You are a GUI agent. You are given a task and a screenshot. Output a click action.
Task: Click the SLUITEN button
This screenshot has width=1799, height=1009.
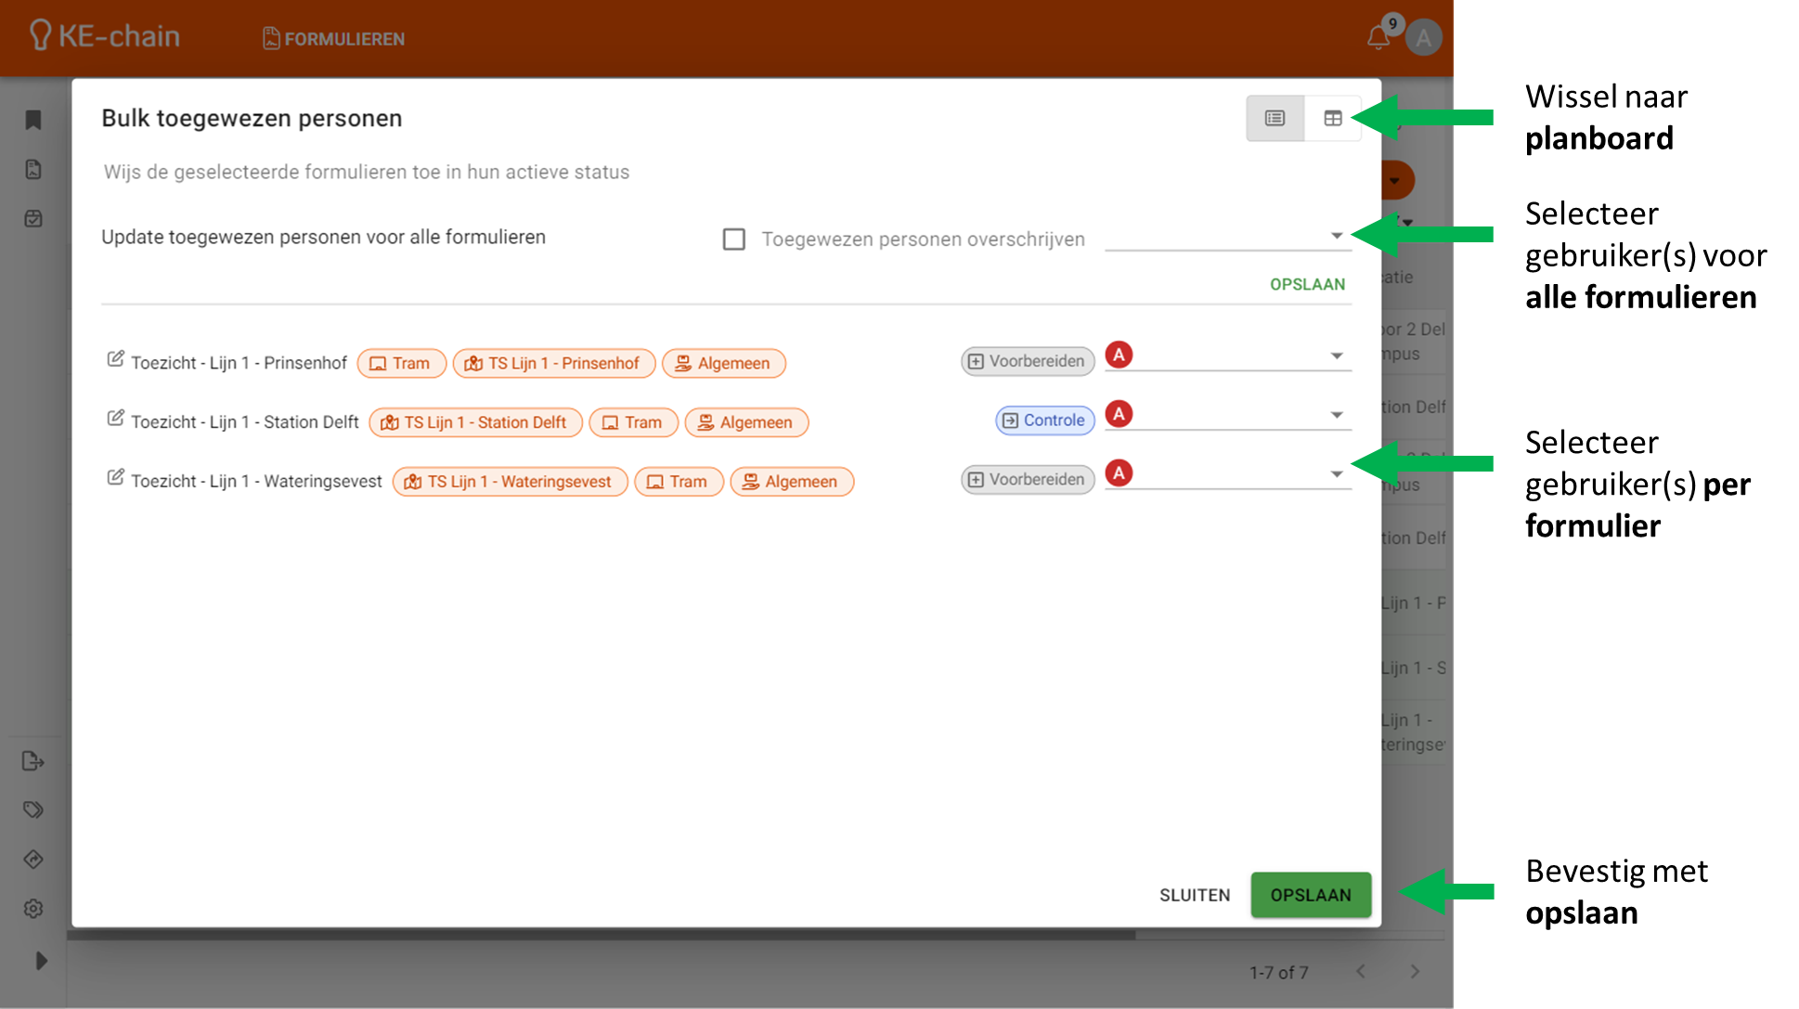coord(1194,895)
